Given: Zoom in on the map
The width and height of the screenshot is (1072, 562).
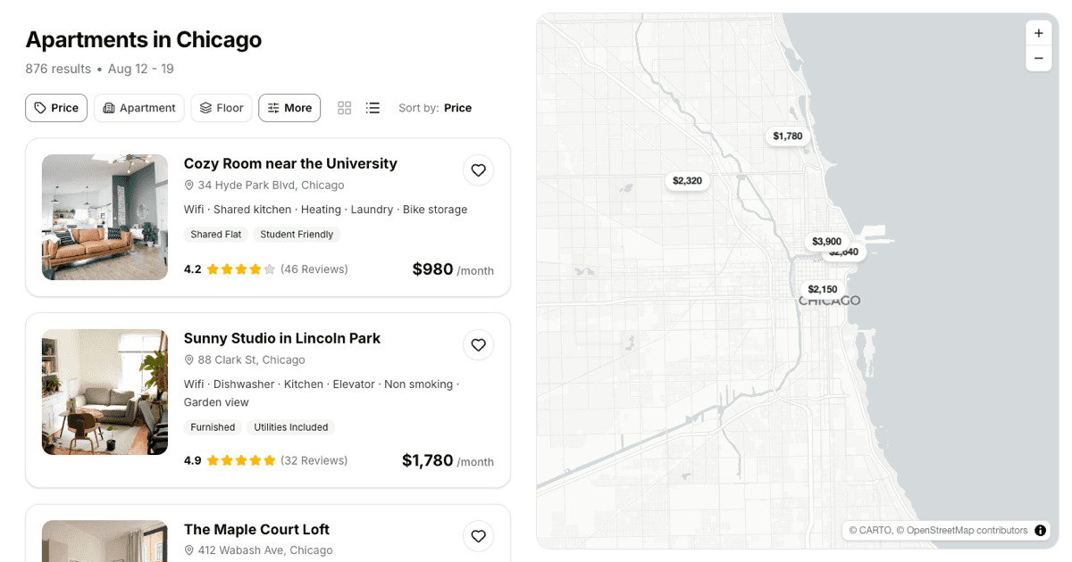Looking at the screenshot, I should 1038,33.
